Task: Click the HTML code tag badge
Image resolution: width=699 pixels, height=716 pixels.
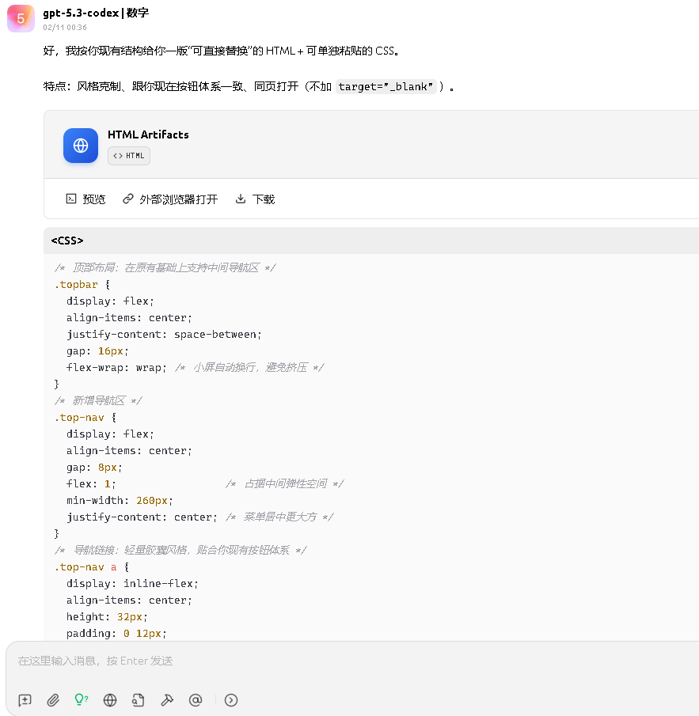Action: coord(129,156)
